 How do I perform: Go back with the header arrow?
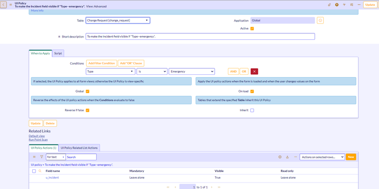3,5
